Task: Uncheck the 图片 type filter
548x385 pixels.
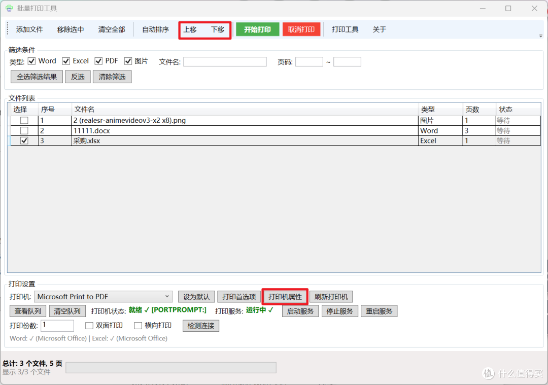Action: (128, 61)
